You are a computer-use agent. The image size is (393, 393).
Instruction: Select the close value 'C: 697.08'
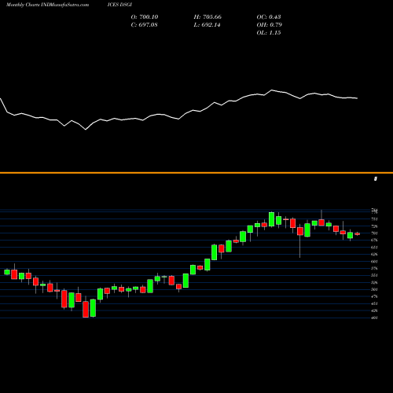tap(145, 25)
